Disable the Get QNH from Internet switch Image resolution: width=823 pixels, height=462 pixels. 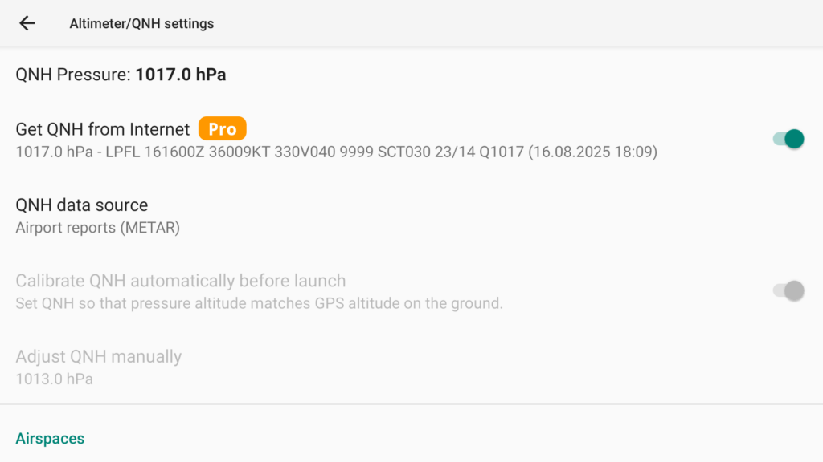(788, 139)
